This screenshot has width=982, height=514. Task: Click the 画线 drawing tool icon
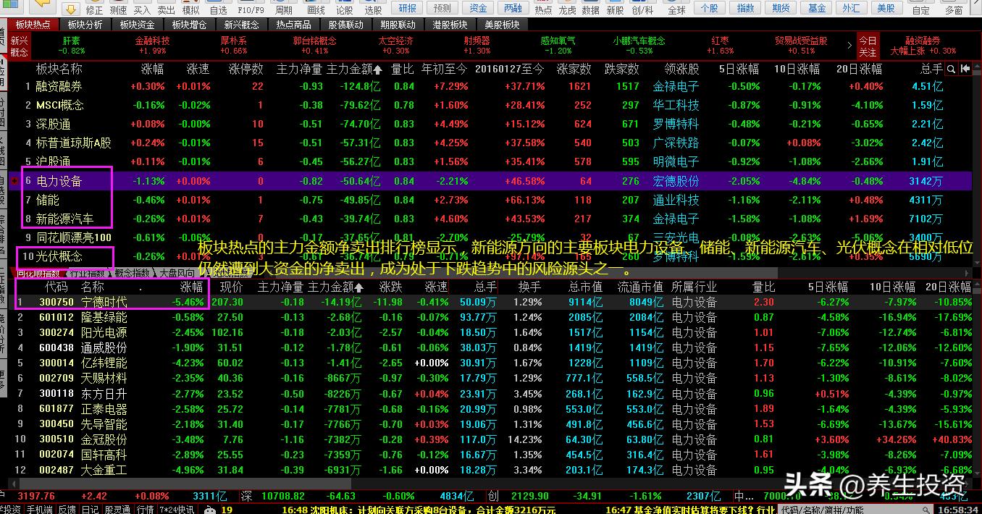pos(316,9)
